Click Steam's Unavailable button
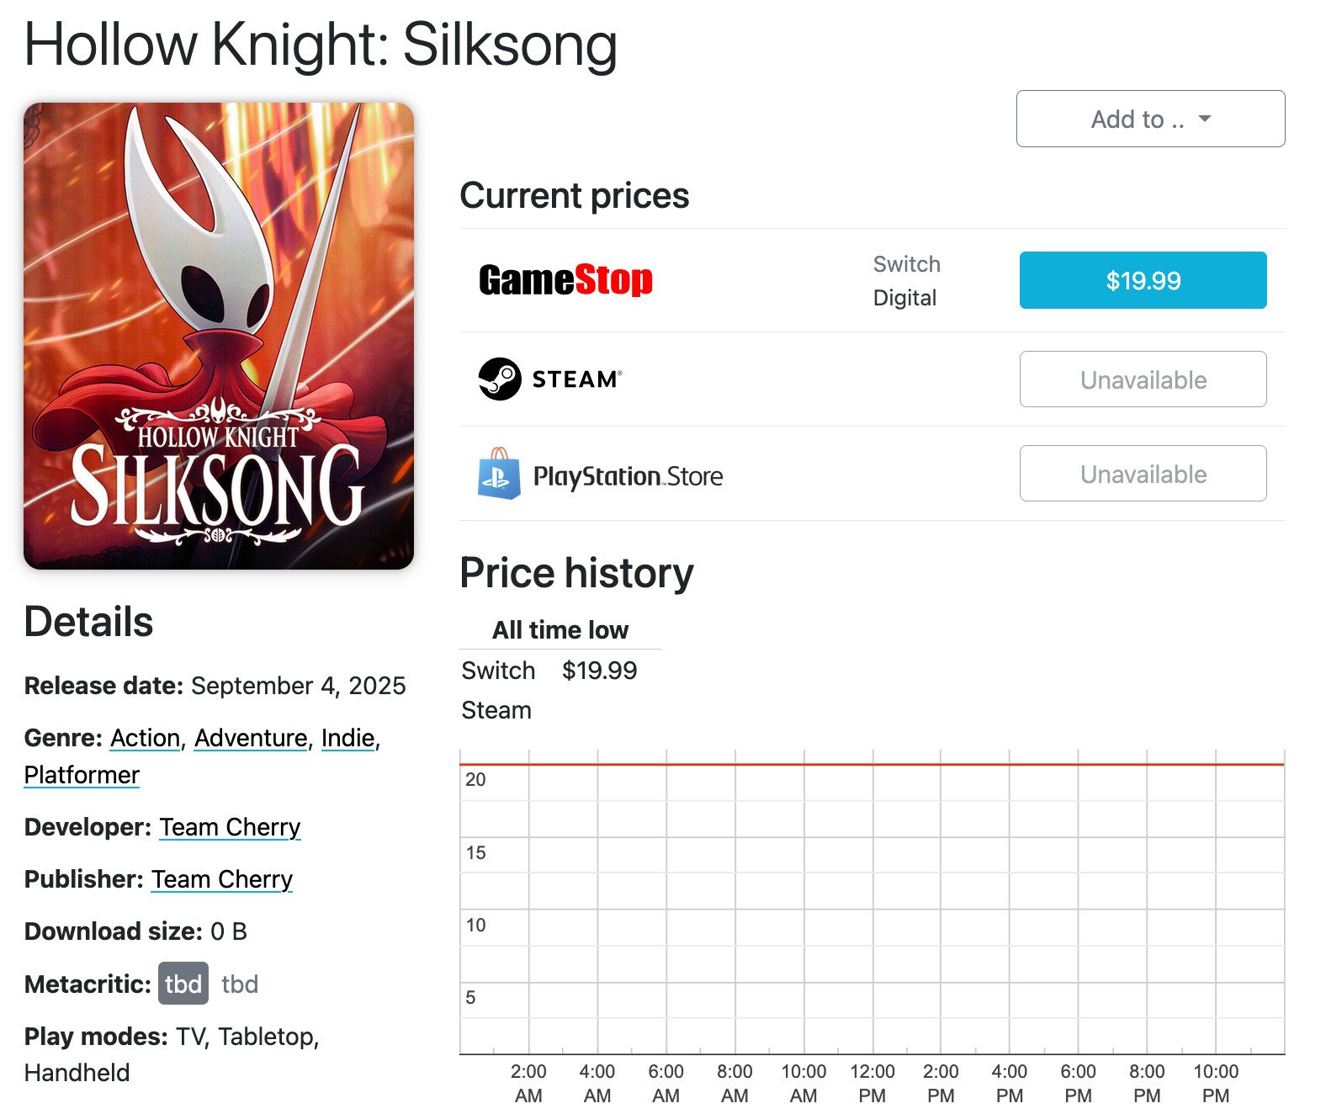 coord(1143,379)
